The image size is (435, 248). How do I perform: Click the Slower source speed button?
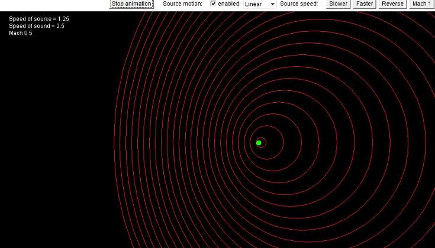[x=338, y=4]
